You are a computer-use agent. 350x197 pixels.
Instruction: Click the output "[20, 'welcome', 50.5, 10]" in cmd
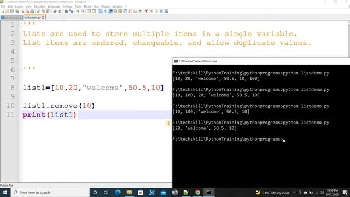205,128
